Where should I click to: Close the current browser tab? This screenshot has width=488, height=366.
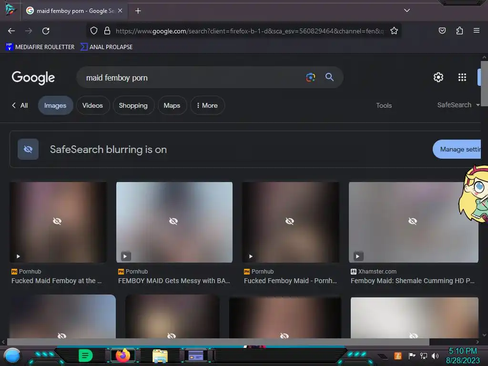coord(120,10)
